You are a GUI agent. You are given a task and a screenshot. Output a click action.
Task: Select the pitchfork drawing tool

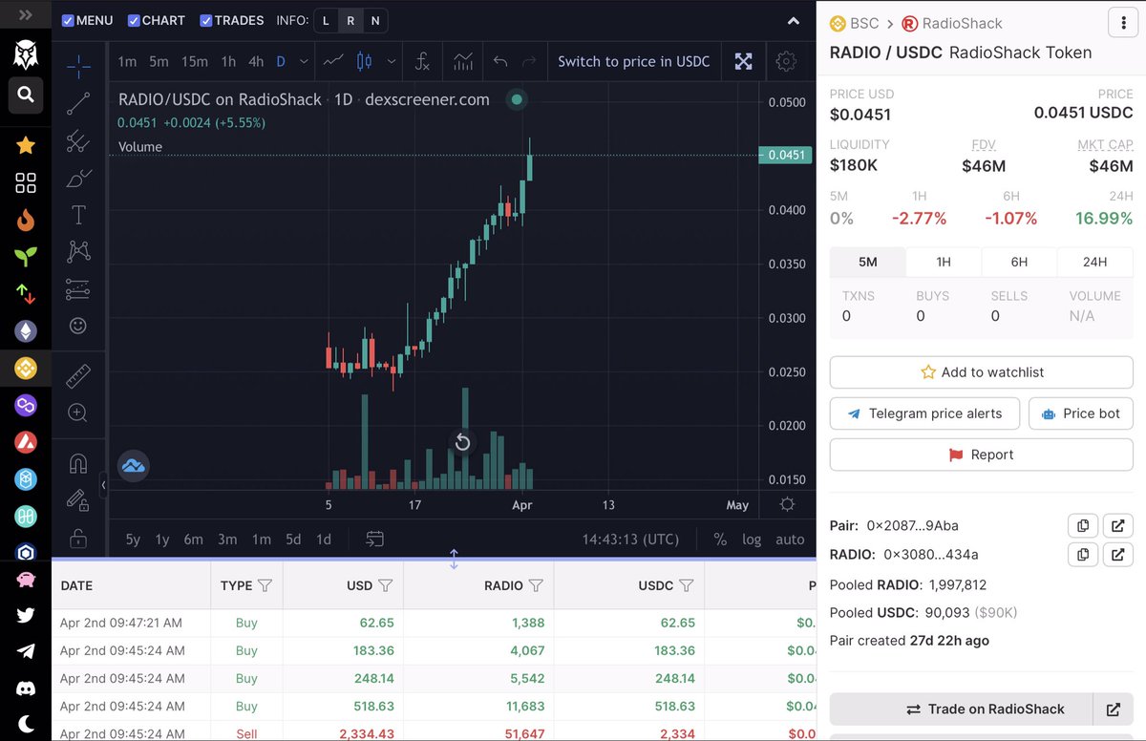pos(78,142)
